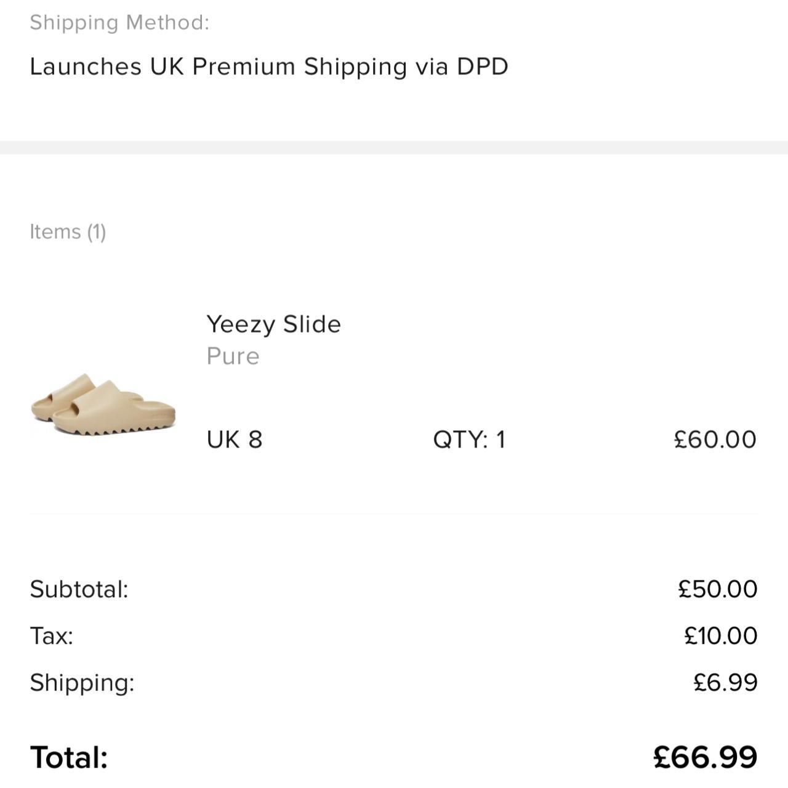Open the Yeezy Slide product title
Image resolution: width=788 pixels, height=788 pixels.
[273, 324]
